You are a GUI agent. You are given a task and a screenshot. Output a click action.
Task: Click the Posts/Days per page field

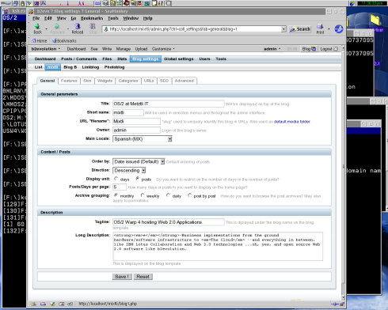pyautogui.click(x=120, y=187)
